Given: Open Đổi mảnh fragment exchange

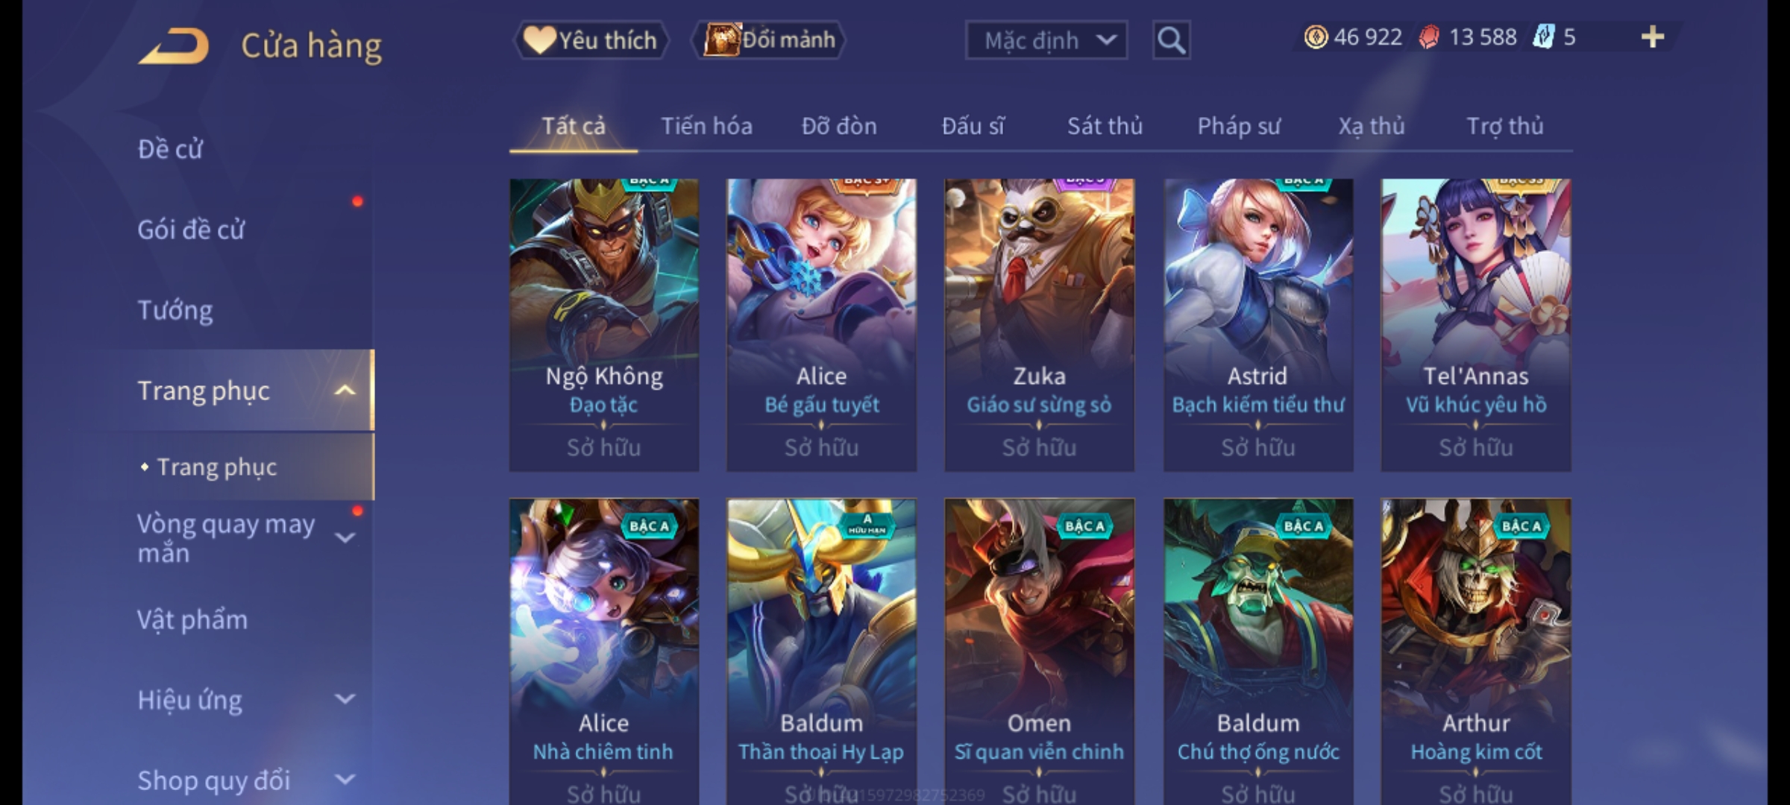Looking at the screenshot, I should pyautogui.click(x=769, y=40).
